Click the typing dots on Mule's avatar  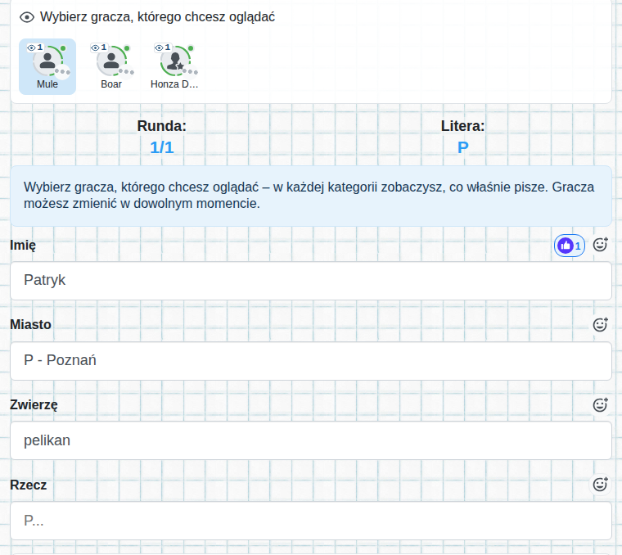pos(62,72)
